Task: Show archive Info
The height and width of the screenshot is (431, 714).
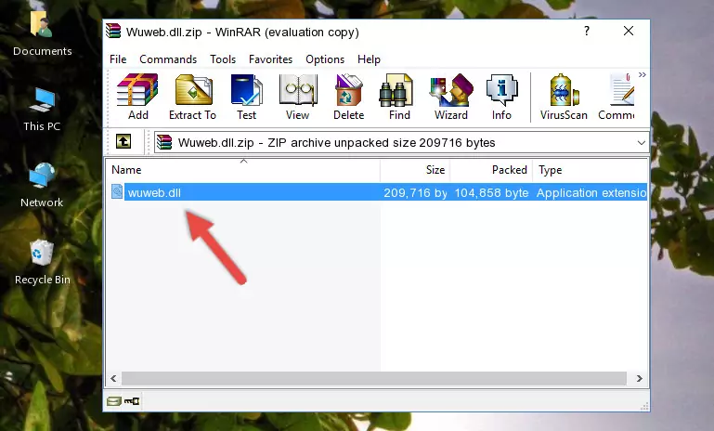Action: pyautogui.click(x=501, y=97)
